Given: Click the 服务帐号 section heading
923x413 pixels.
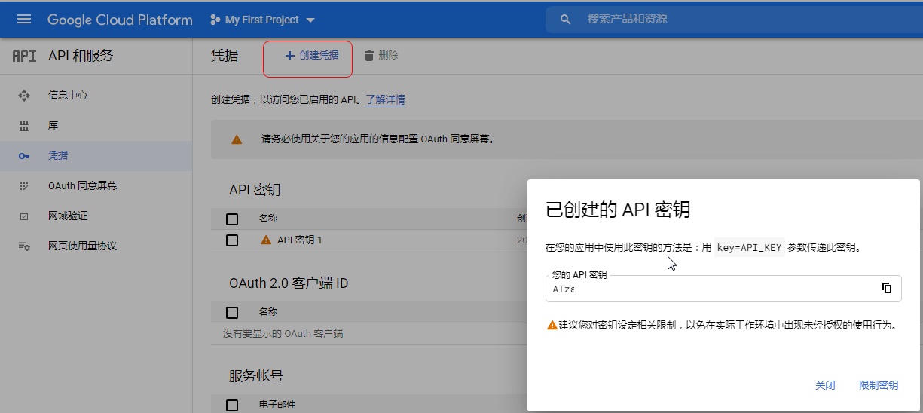Looking at the screenshot, I should click(256, 375).
